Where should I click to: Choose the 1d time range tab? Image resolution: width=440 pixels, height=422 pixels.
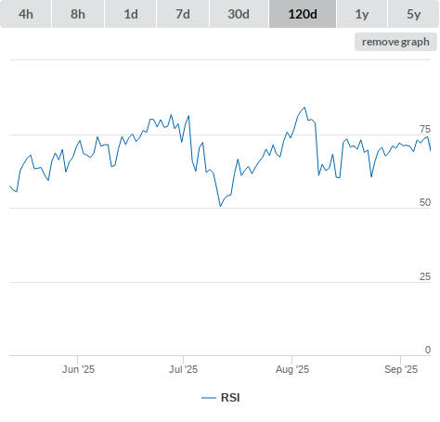tap(131, 14)
